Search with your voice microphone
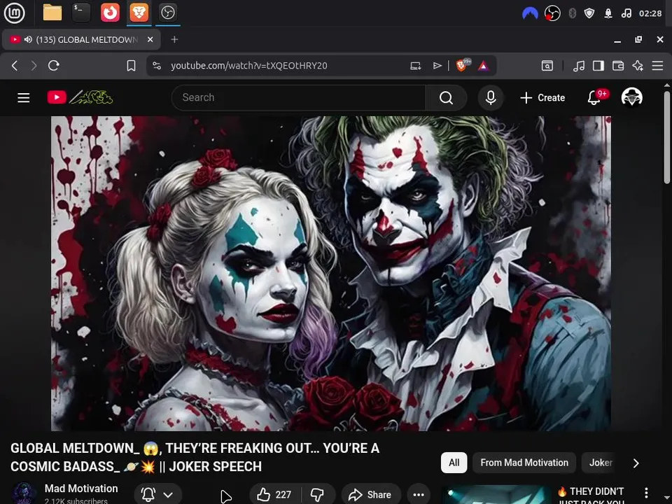 [491, 98]
